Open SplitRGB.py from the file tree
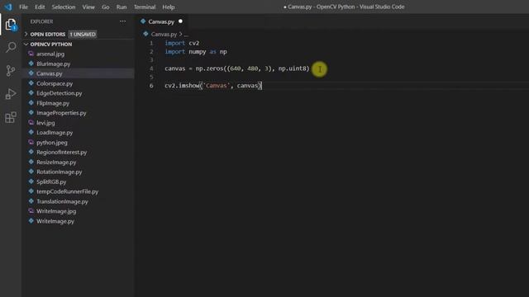 tap(51, 181)
